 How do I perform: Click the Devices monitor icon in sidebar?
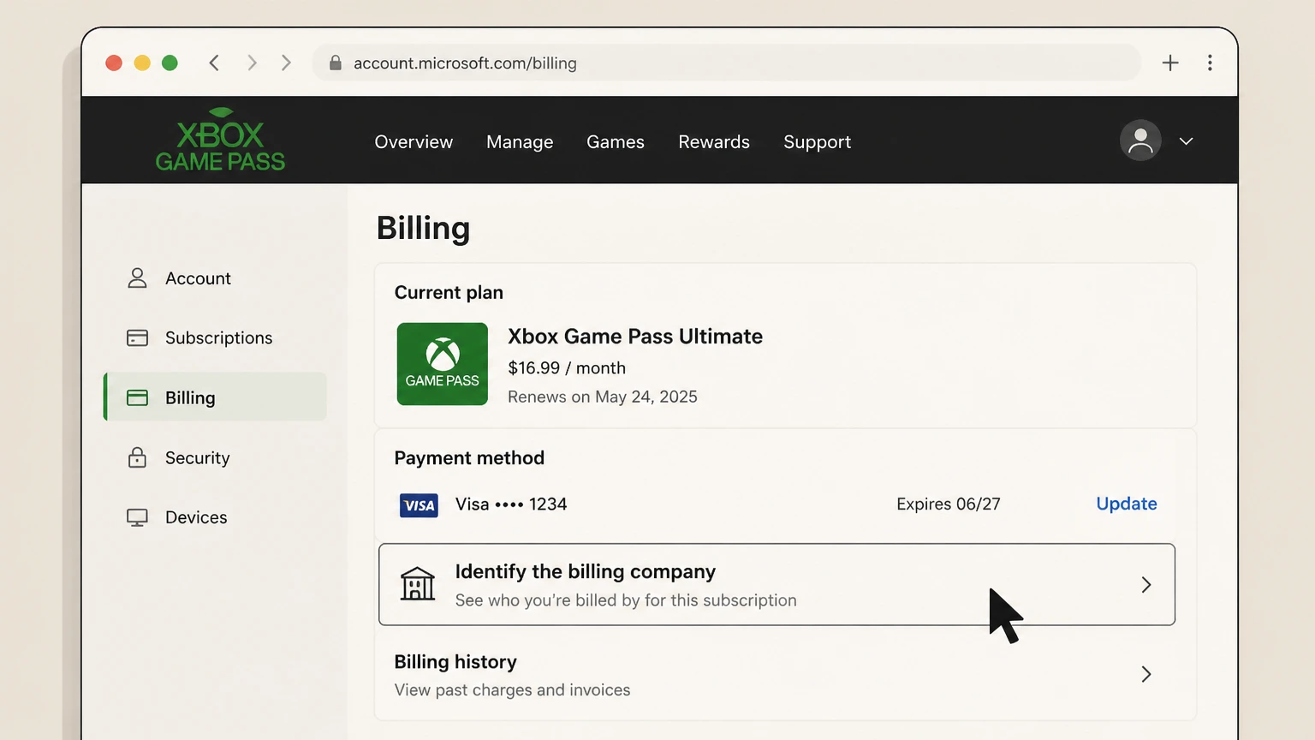(137, 517)
